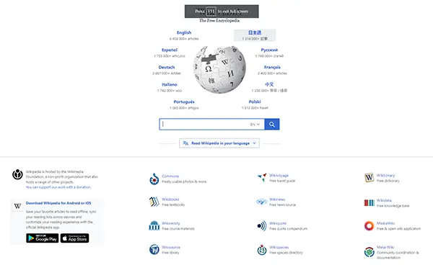
Task: Open the Wikibooks text link
Action: click(170, 199)
